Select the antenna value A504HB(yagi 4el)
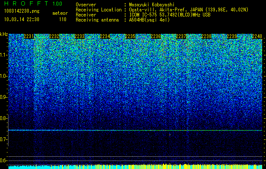 (149, 20)
